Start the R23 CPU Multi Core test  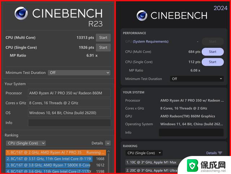coord(103,38)
